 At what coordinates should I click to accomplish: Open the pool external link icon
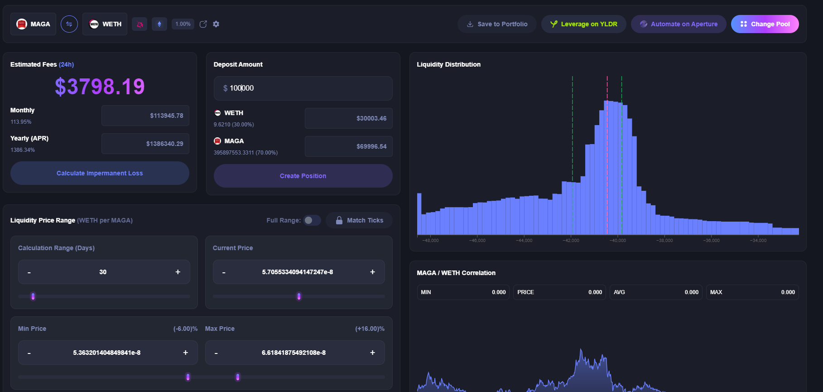click(x=203, y=24)
